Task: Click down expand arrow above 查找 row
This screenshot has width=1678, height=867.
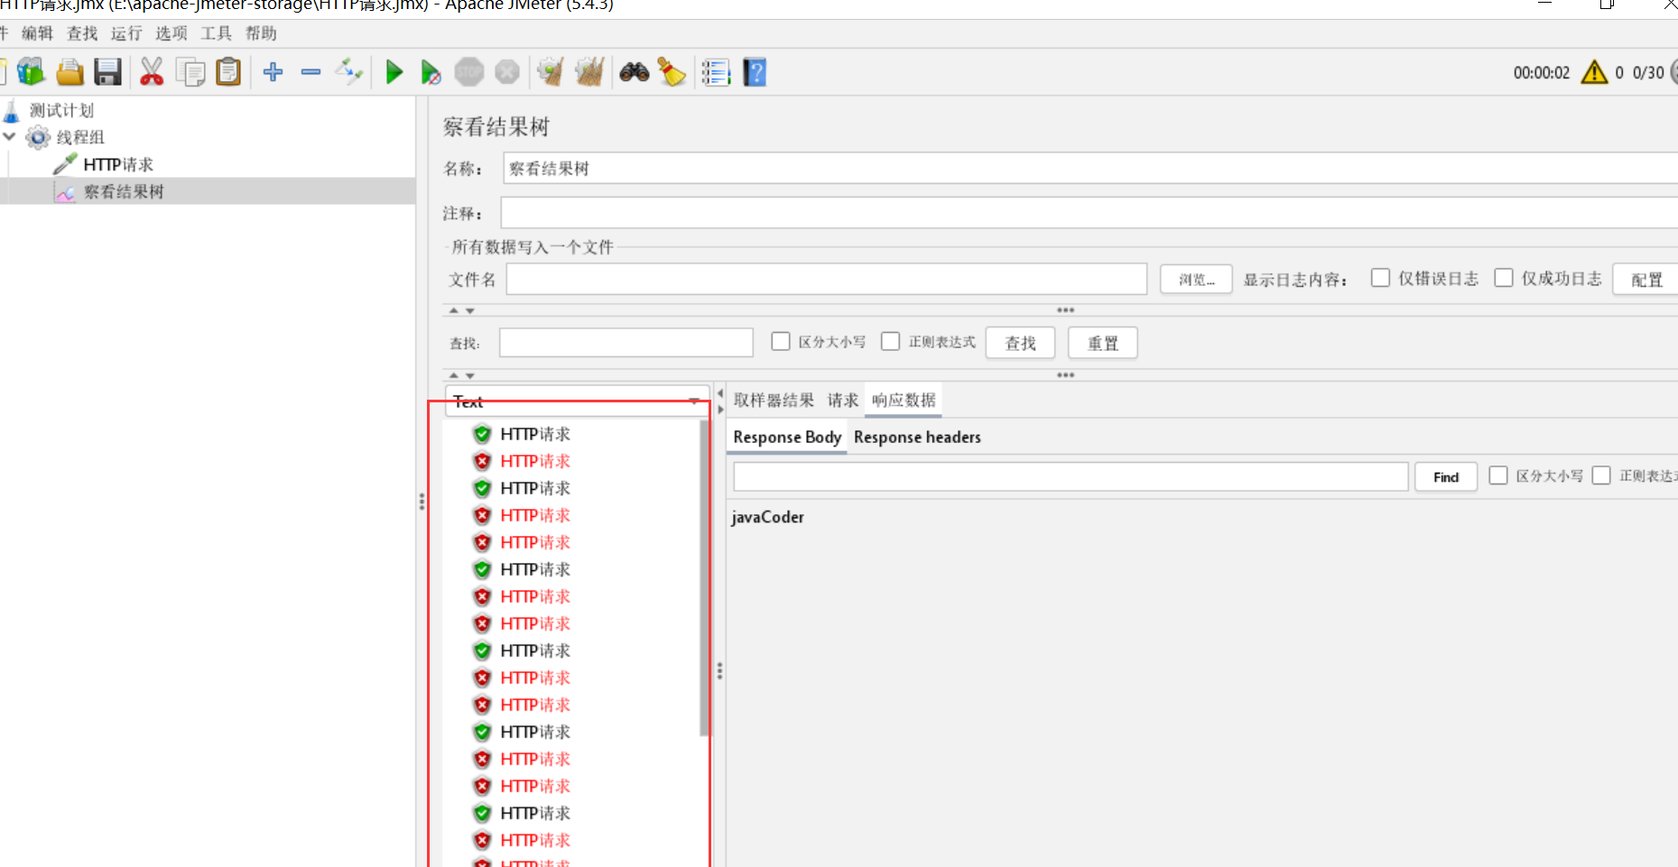Action: tap(469, 310)
